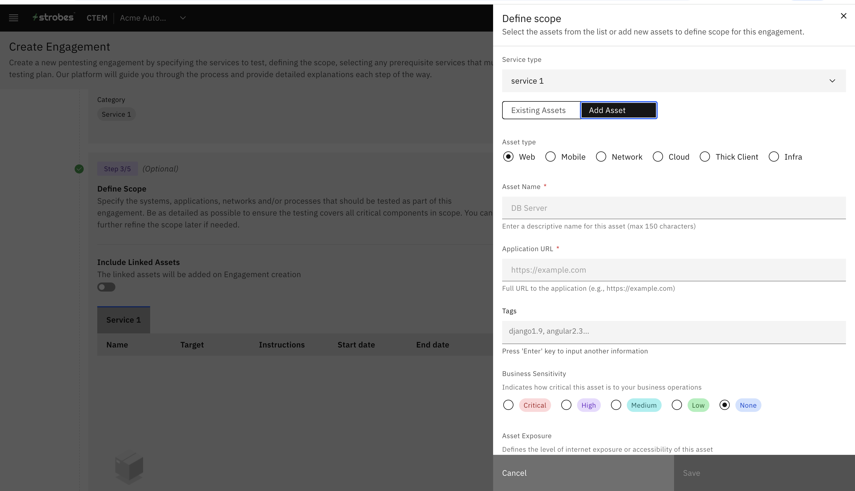Open the hamburger navigation menu
Screen dimensions: 855x491
tap(14, 18)
